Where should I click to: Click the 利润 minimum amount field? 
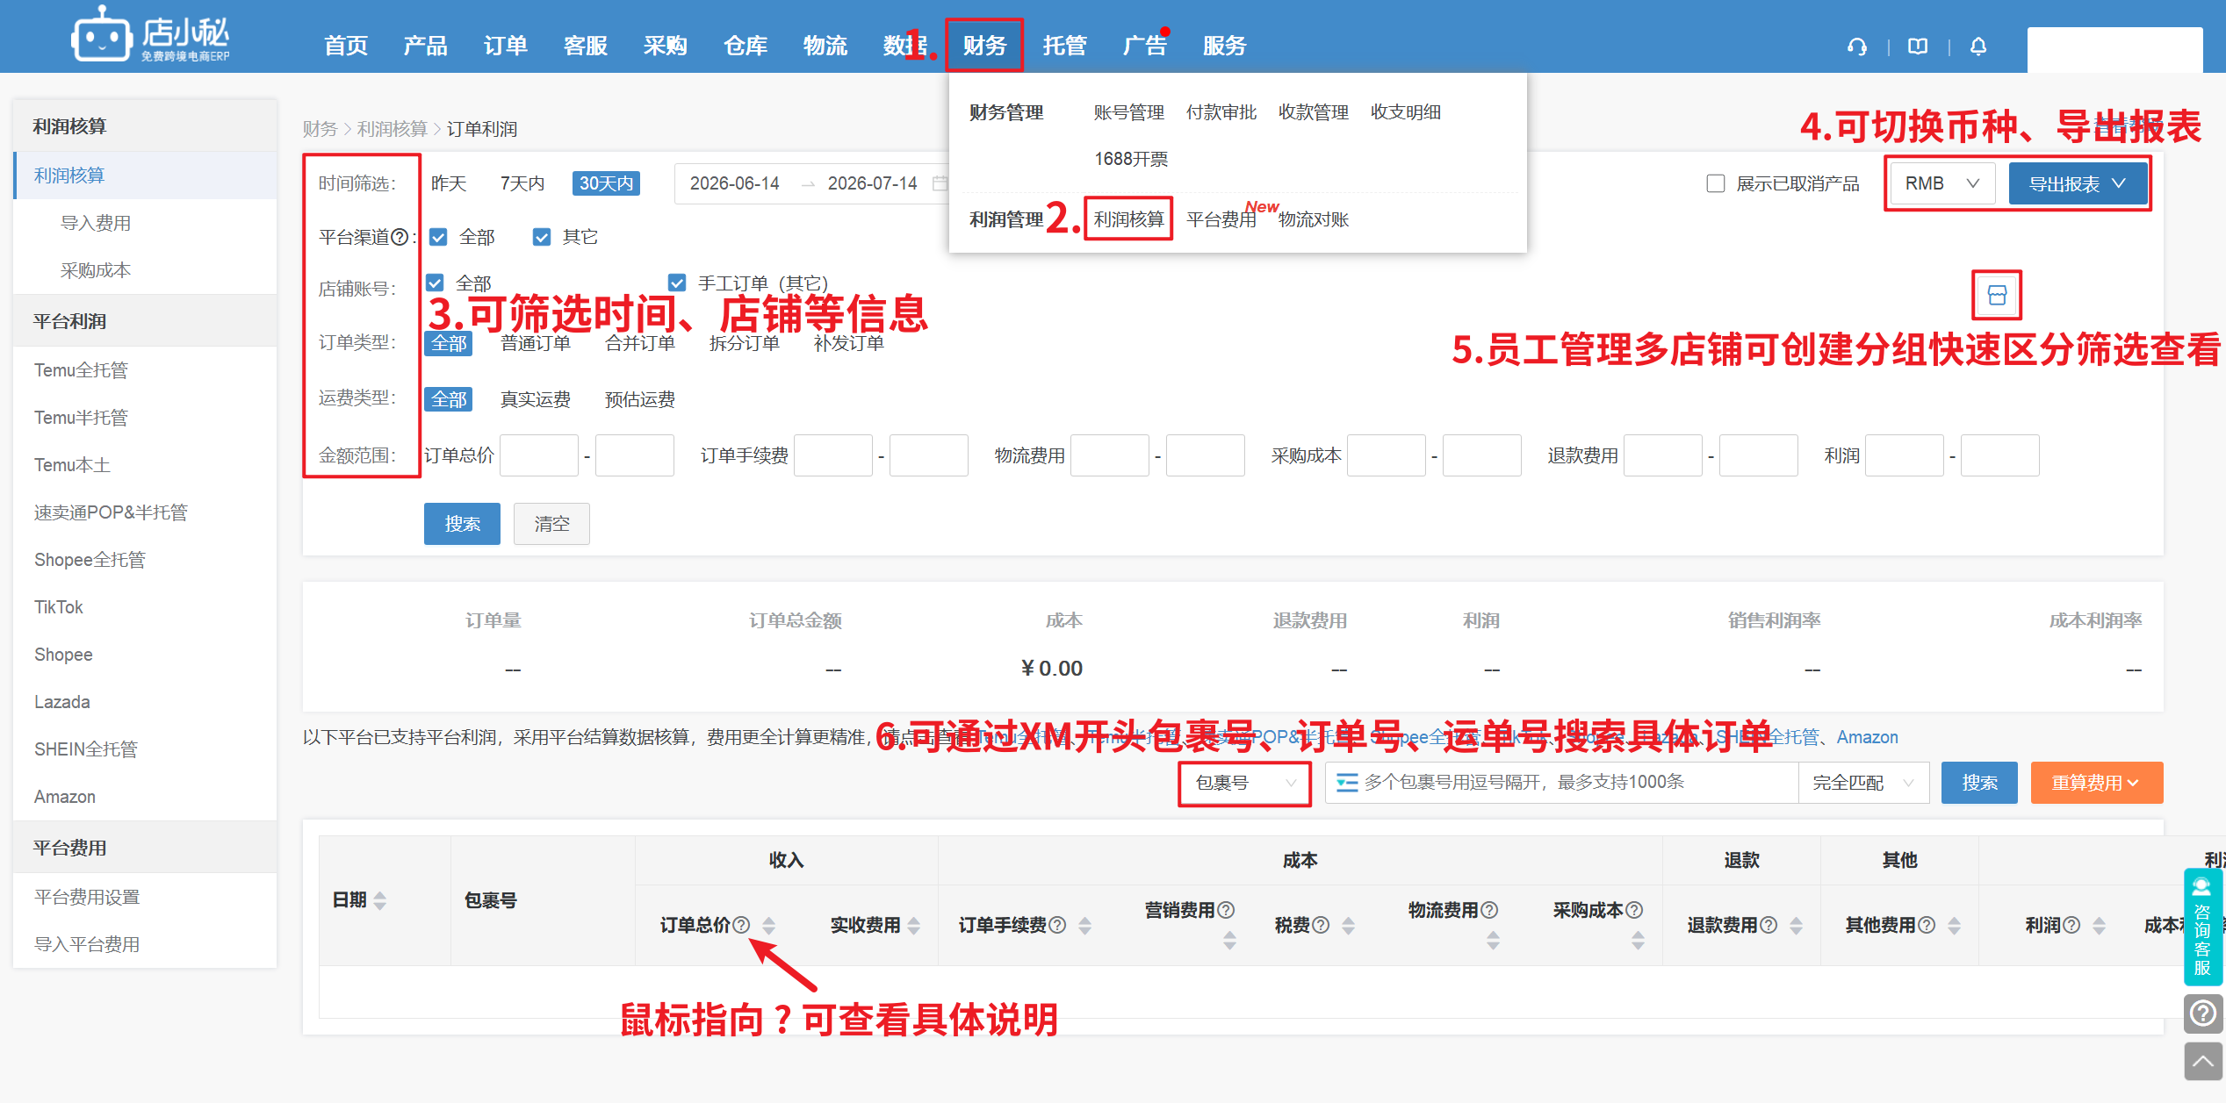coord(1904,455)
